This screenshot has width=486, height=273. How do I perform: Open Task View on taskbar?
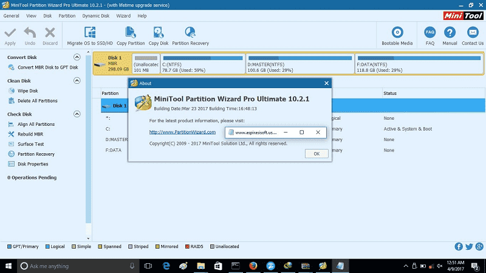pos(148,266)
